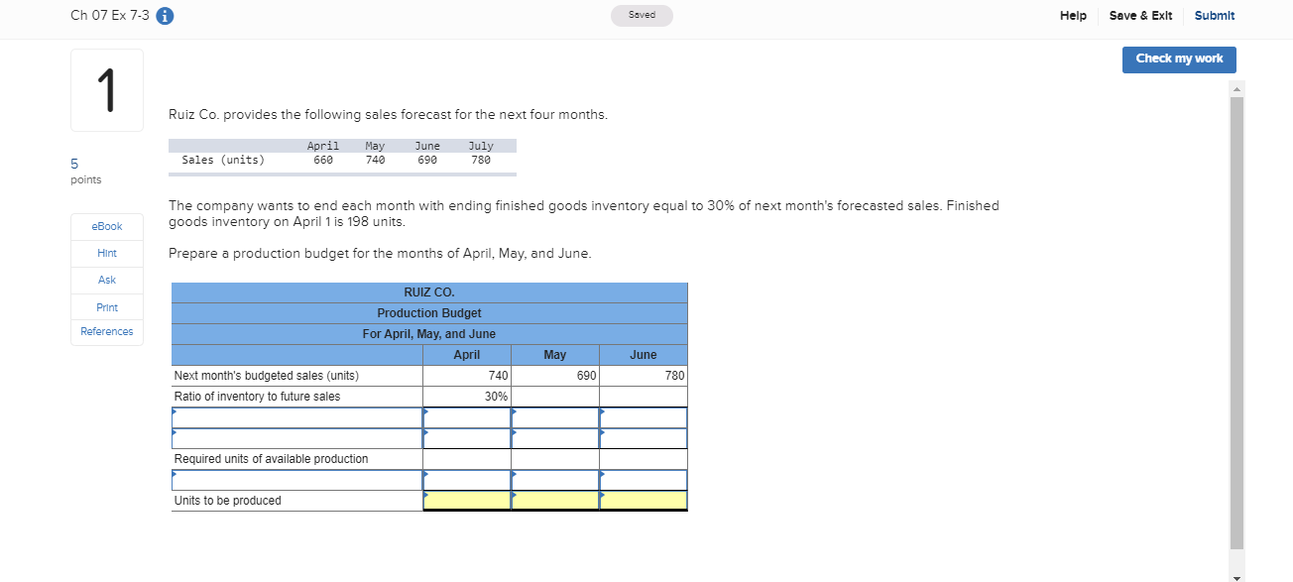Click May cell in first blank row

tap(555, 417)
